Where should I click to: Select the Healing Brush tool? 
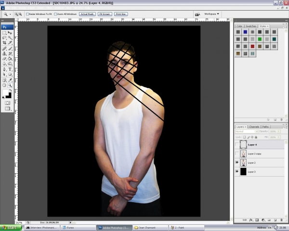coord(4,49)
